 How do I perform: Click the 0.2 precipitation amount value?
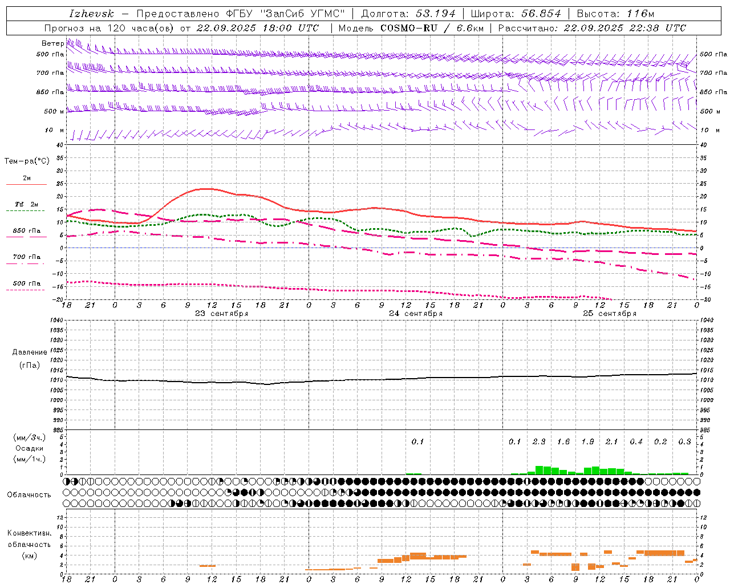pyautogui.click(x=660, y=442)
